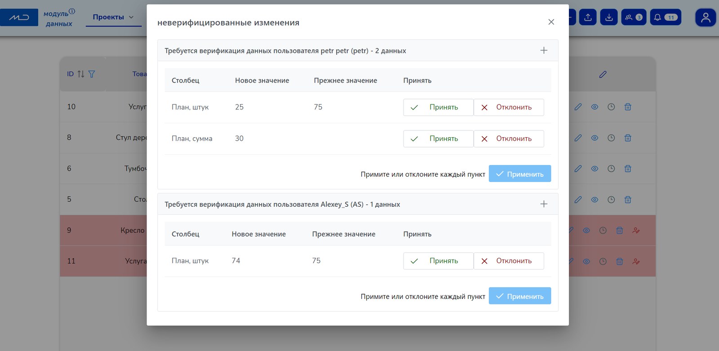
Task: Click the upload icon in the top bar
Action: pyautogui.click(x=588, y=17)
